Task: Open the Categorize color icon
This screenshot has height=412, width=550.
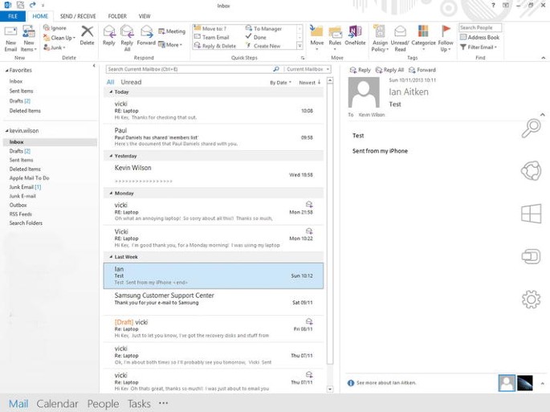Action: (423, 31)
